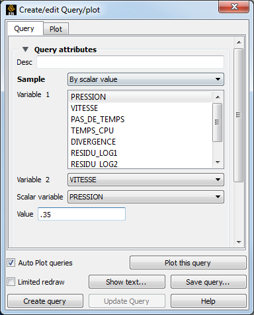Click the main panel scroll down arrow
Image resolution: width=254 pixels, height=315 pixels.
coord(239,242)
